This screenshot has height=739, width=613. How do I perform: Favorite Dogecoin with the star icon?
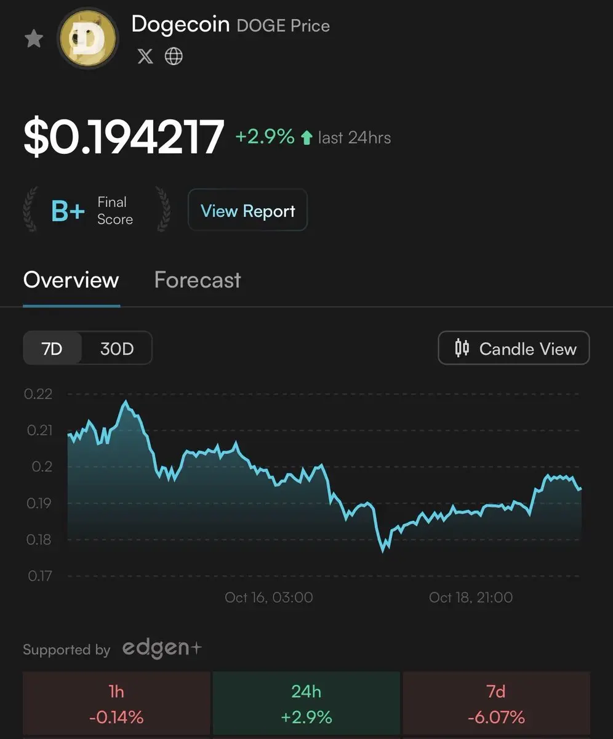pos(33,39)
